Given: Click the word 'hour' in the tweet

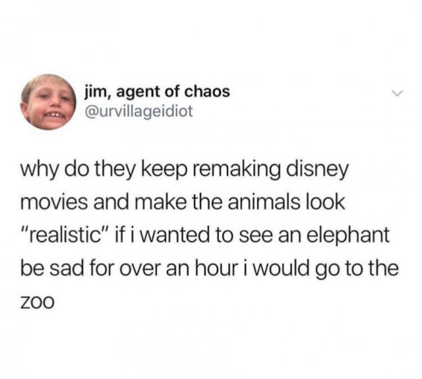Looking at the screenshot, I should coord(217,267).
